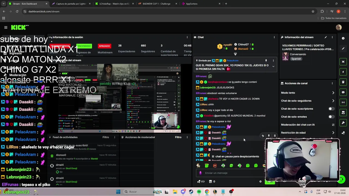
Task: Click the document icon in right sidebar
Action: 343,82
